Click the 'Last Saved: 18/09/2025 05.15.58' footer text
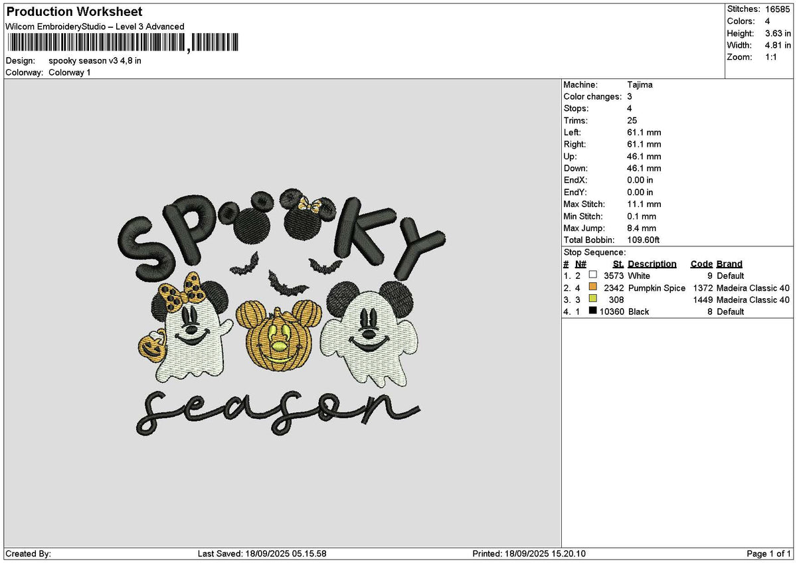The image size is (797, 563). point(262,554)
